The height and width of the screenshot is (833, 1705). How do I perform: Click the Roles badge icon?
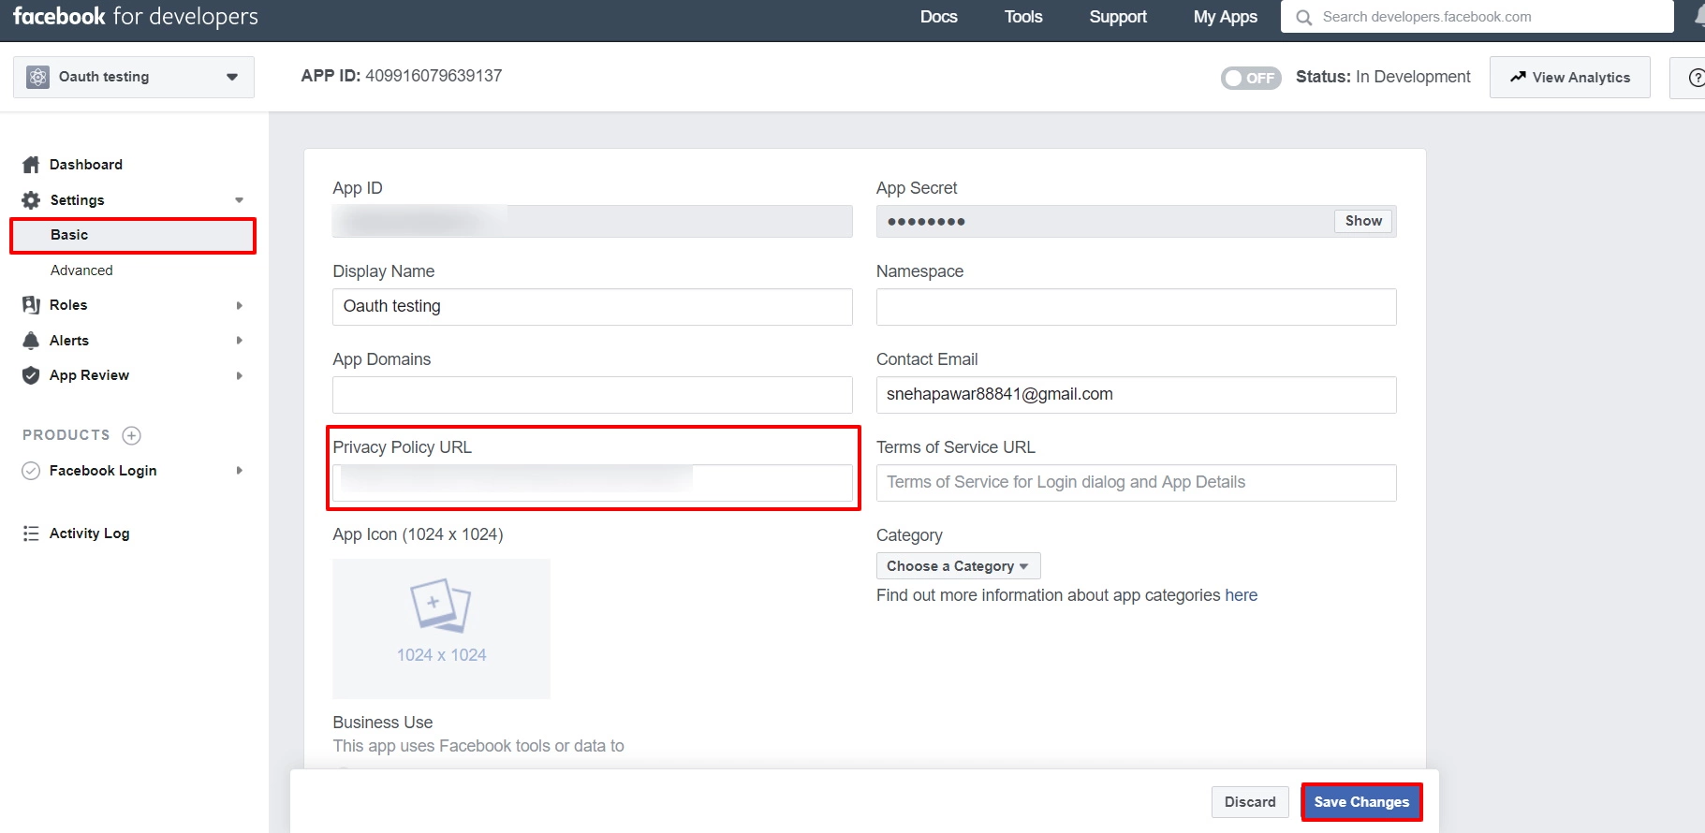pos(31,305)
